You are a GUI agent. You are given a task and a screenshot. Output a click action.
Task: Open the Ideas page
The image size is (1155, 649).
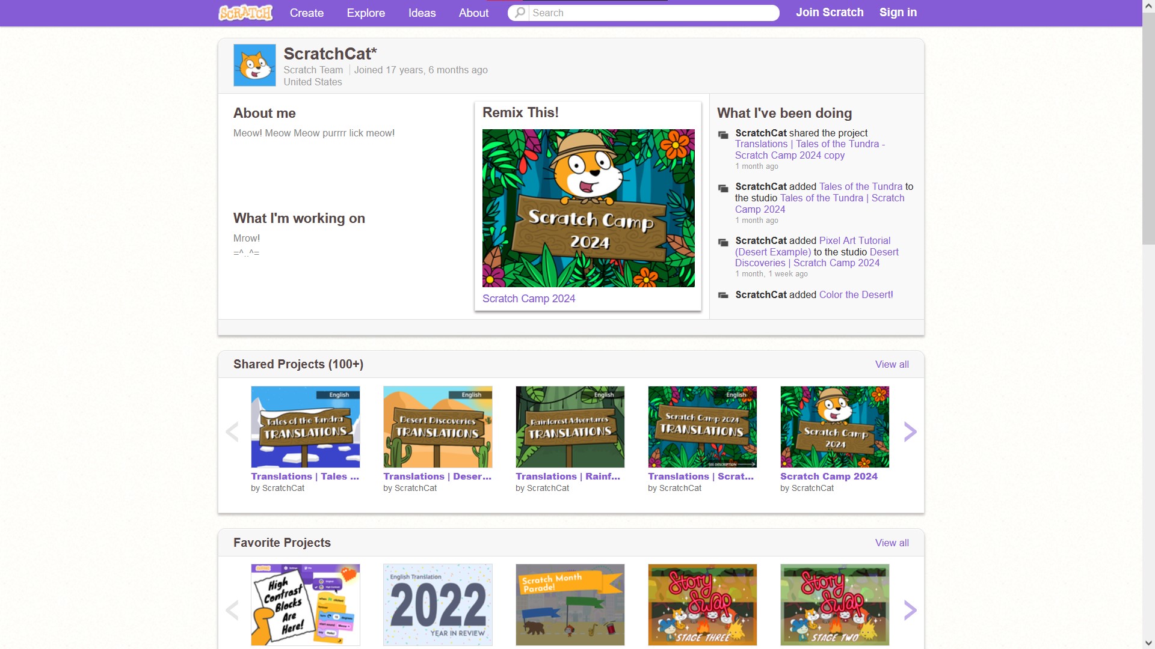click(x=421, y=12)
